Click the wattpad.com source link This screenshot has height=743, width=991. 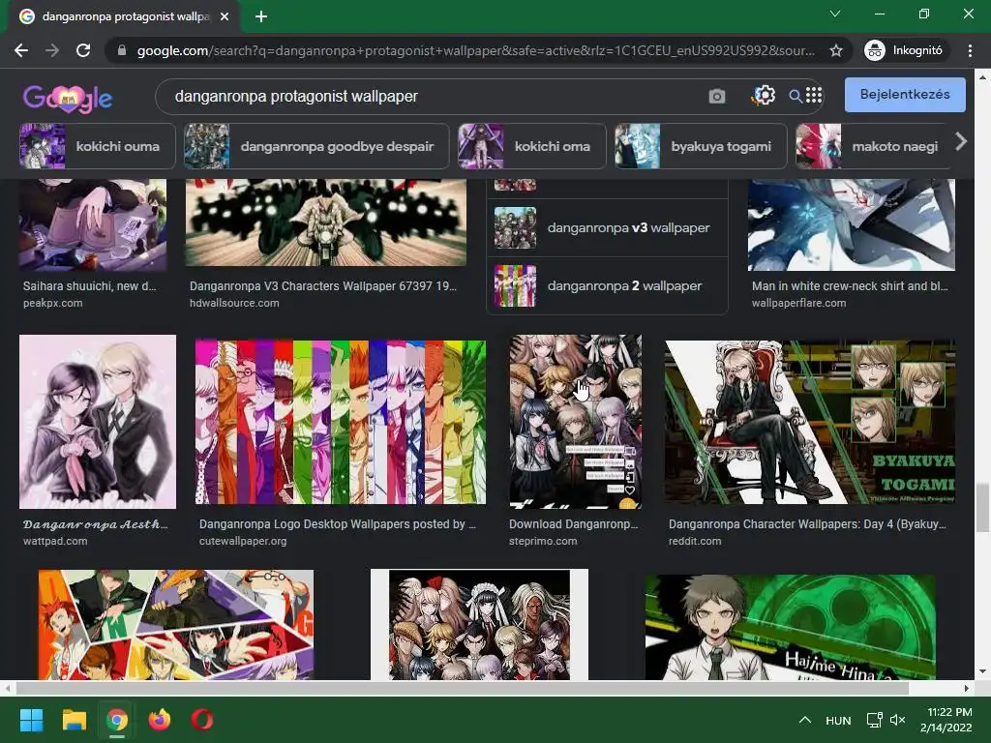click(55, 541)
